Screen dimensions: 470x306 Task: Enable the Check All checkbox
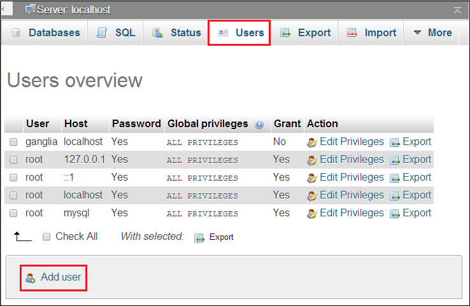(46, 237)
